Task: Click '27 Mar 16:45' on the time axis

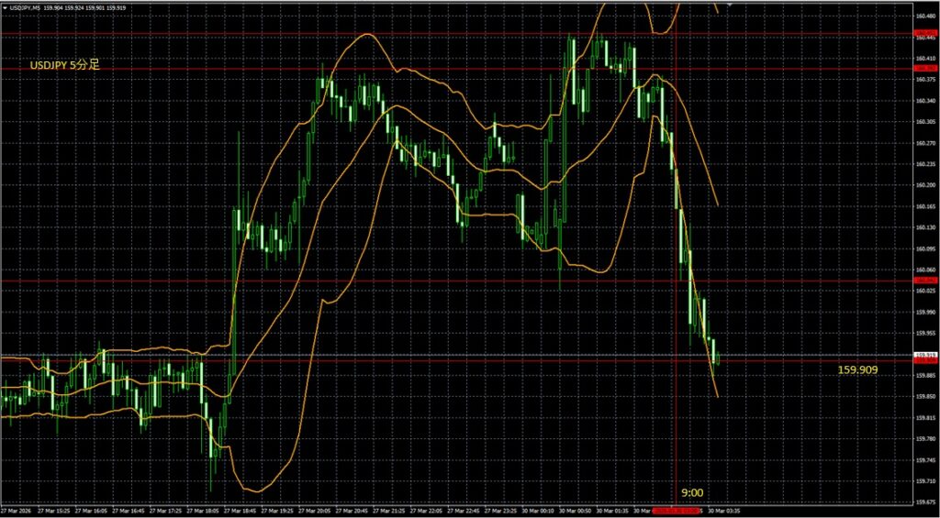Action: click(x=129, y=511)
